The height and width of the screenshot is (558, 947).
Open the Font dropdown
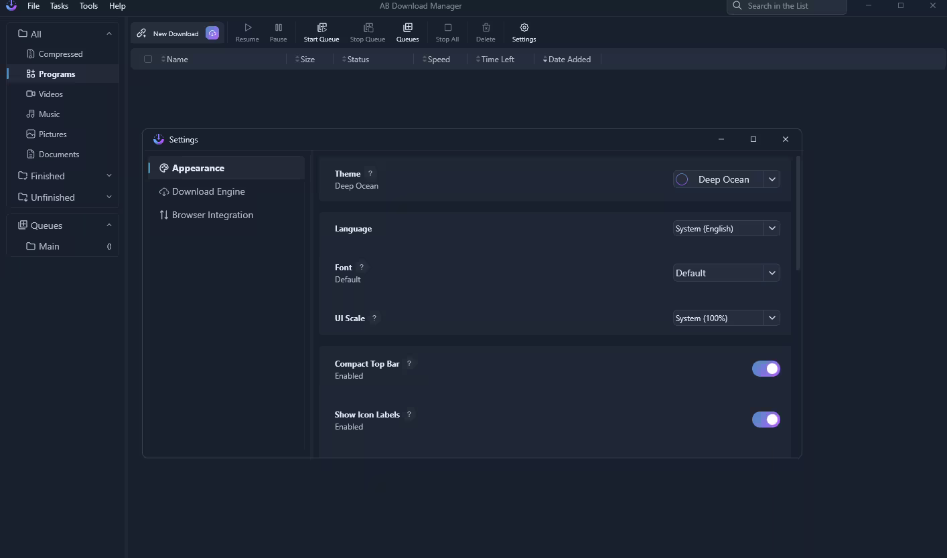727,273
